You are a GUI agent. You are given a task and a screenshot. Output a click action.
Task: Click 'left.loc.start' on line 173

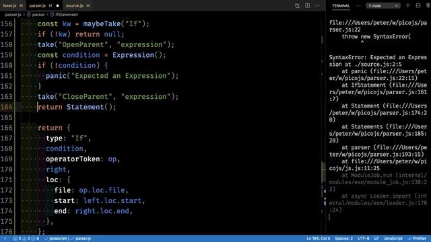[112, 200]
